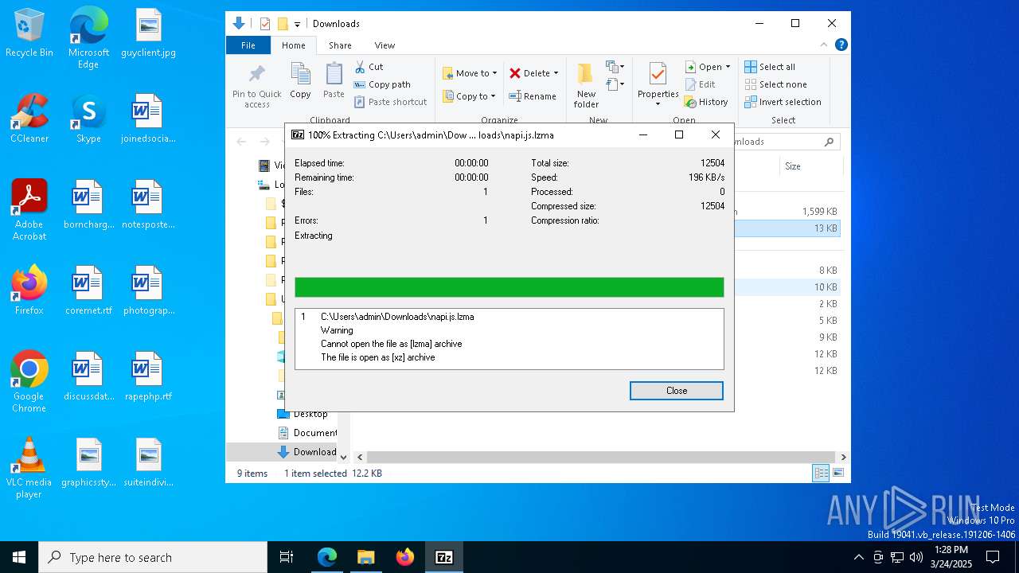Viewport: 1019px width, 573px height.
Task: Launch Google Chrome desktop shortcut
Action: tap(29, 382)
